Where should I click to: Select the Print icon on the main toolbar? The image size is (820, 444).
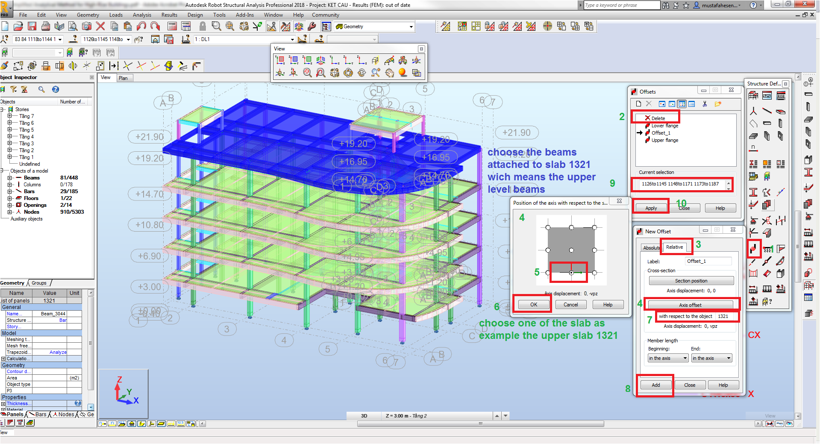pos(45,26)
